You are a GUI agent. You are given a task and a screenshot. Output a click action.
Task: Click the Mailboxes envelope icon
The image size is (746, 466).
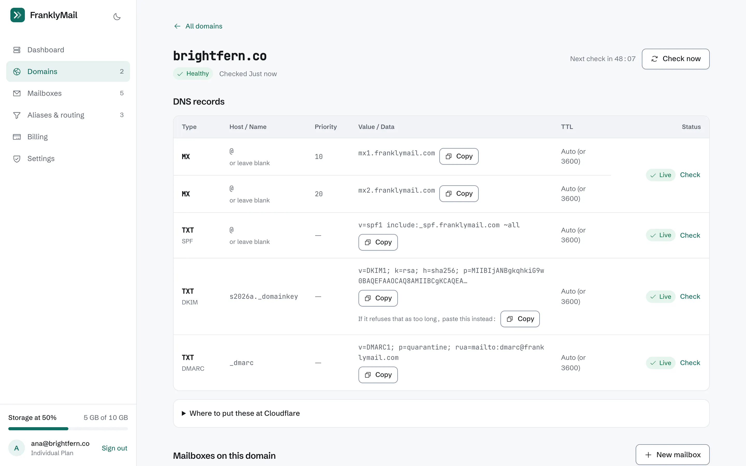tap(17, 93)
